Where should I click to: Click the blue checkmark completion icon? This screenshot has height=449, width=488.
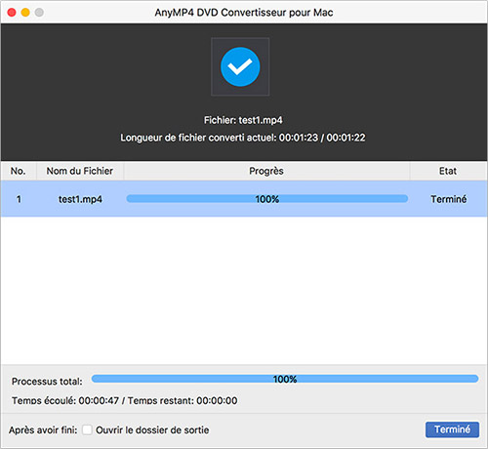coord(240,66)
